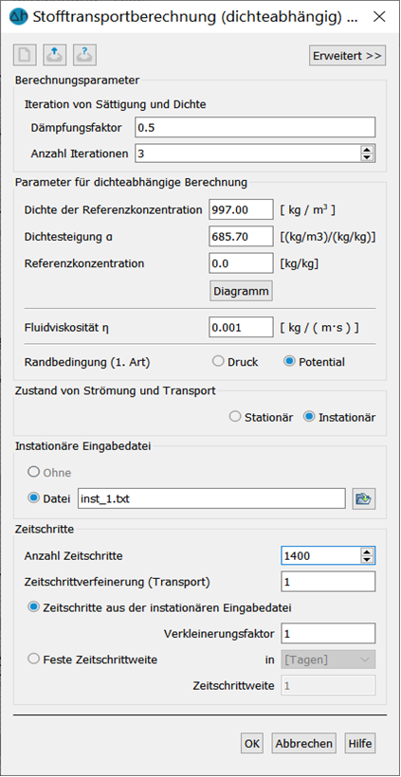Viewport: 401px width, 777px height.
Task: Expand advanced options with Erweitert button
Action: tap(347, 56)
